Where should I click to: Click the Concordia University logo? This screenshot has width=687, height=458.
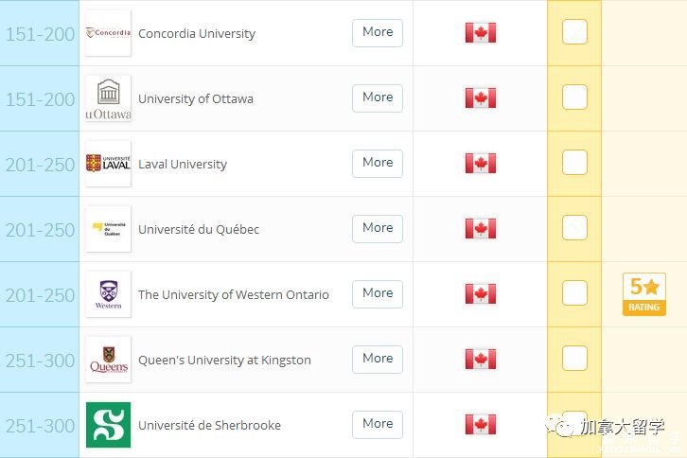(108, 33)
